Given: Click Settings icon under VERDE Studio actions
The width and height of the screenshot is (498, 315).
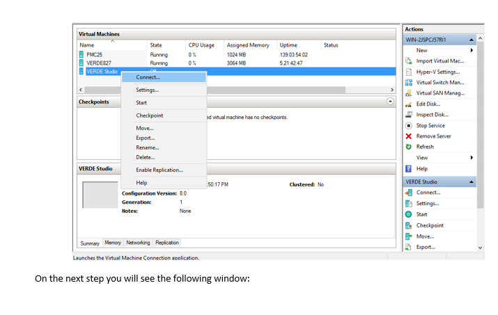Looking at the screenshot, I should click(408, 203).
